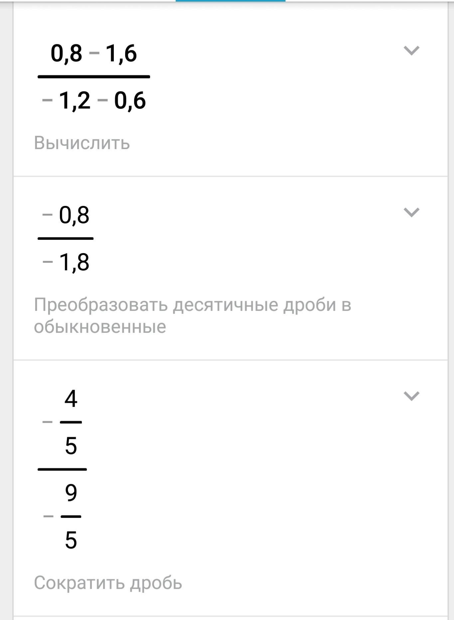
Task: Click the denominator −1,8 in step two
Action: pyautogui.click(x=66, y=262)
